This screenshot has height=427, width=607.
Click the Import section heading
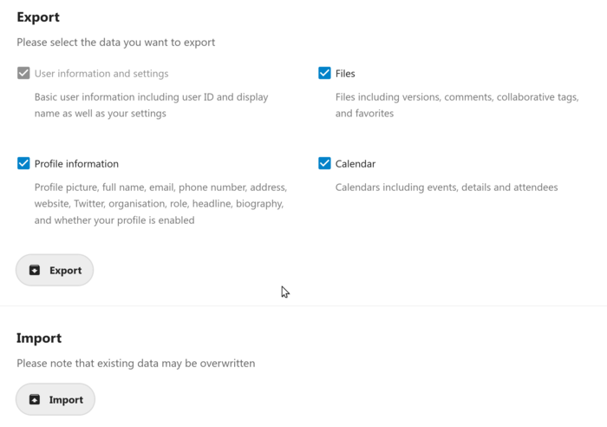click(39, 338)
